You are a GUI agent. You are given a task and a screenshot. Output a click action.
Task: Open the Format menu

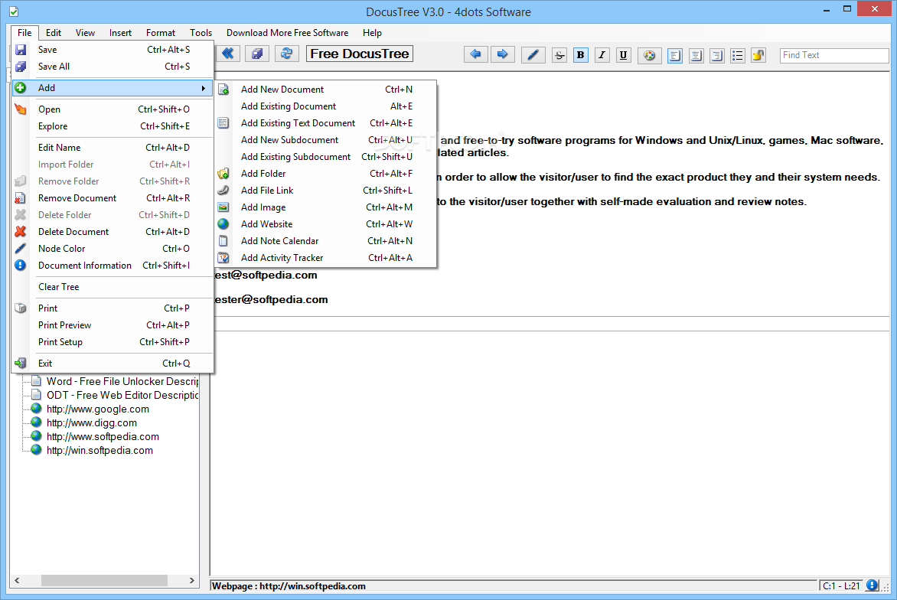160,33
